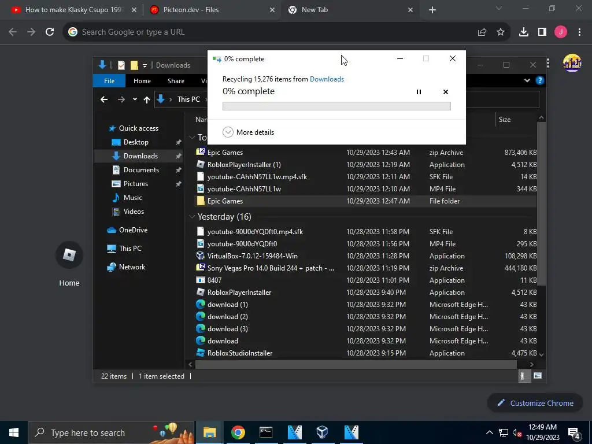
Task: Select the youtube-CAhhN57LL1w MP4 file icon
Action: (201, 189)
